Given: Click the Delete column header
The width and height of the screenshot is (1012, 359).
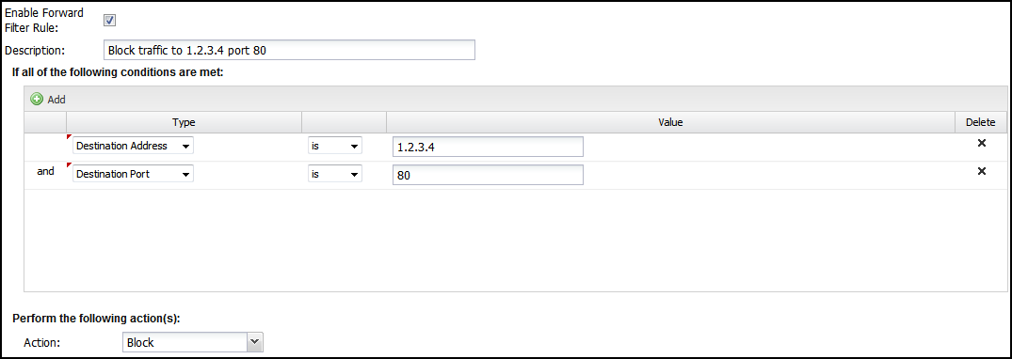Looking at the screenshot, I should pos(981,122).
